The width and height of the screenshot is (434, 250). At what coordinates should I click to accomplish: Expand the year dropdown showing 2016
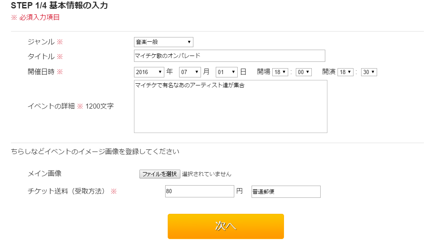pos(149,72)
